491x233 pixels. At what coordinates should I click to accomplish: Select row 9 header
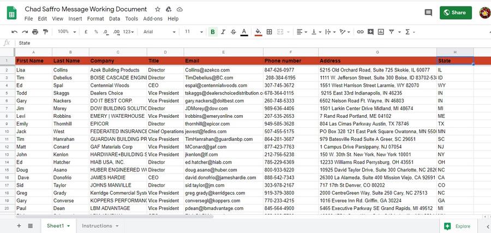pyautogui.click(x=7, y=124)
